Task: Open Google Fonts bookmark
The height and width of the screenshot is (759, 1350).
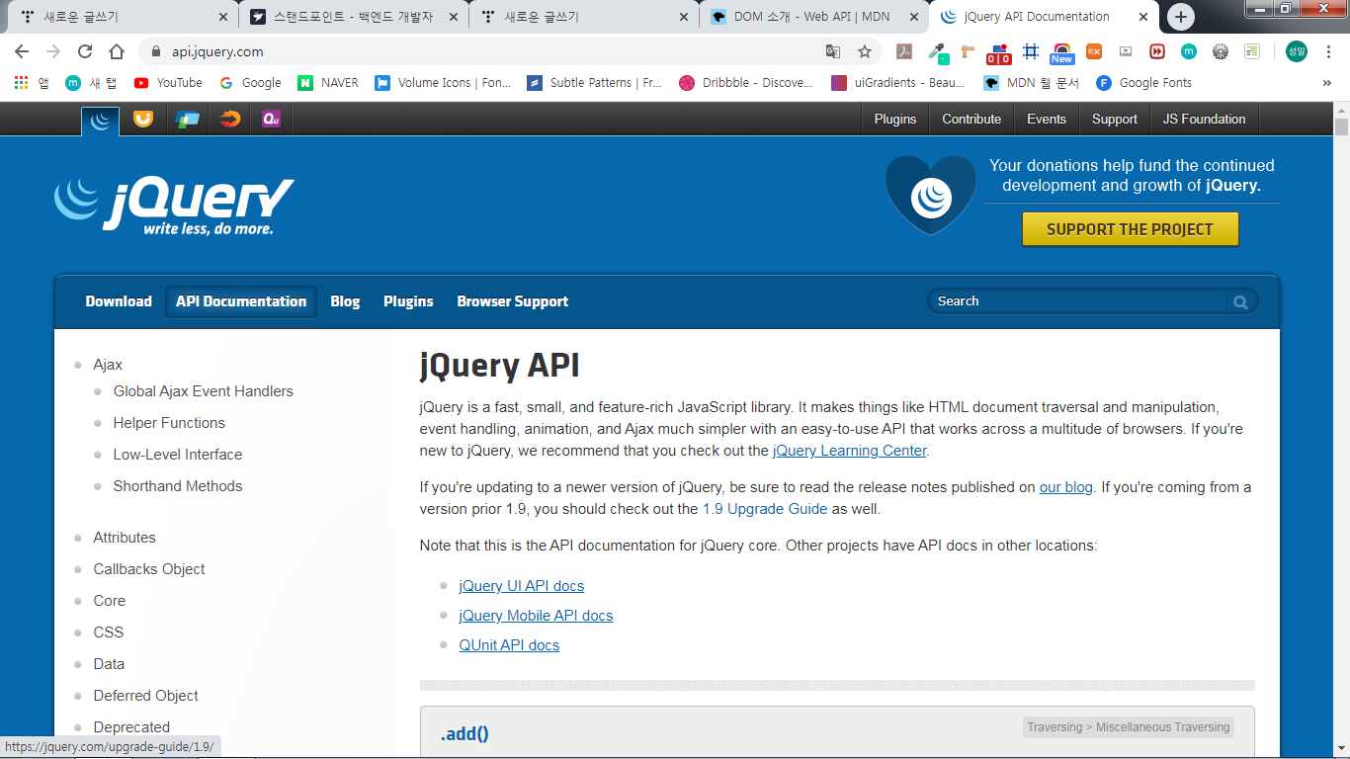Action: click(1144, 83)
